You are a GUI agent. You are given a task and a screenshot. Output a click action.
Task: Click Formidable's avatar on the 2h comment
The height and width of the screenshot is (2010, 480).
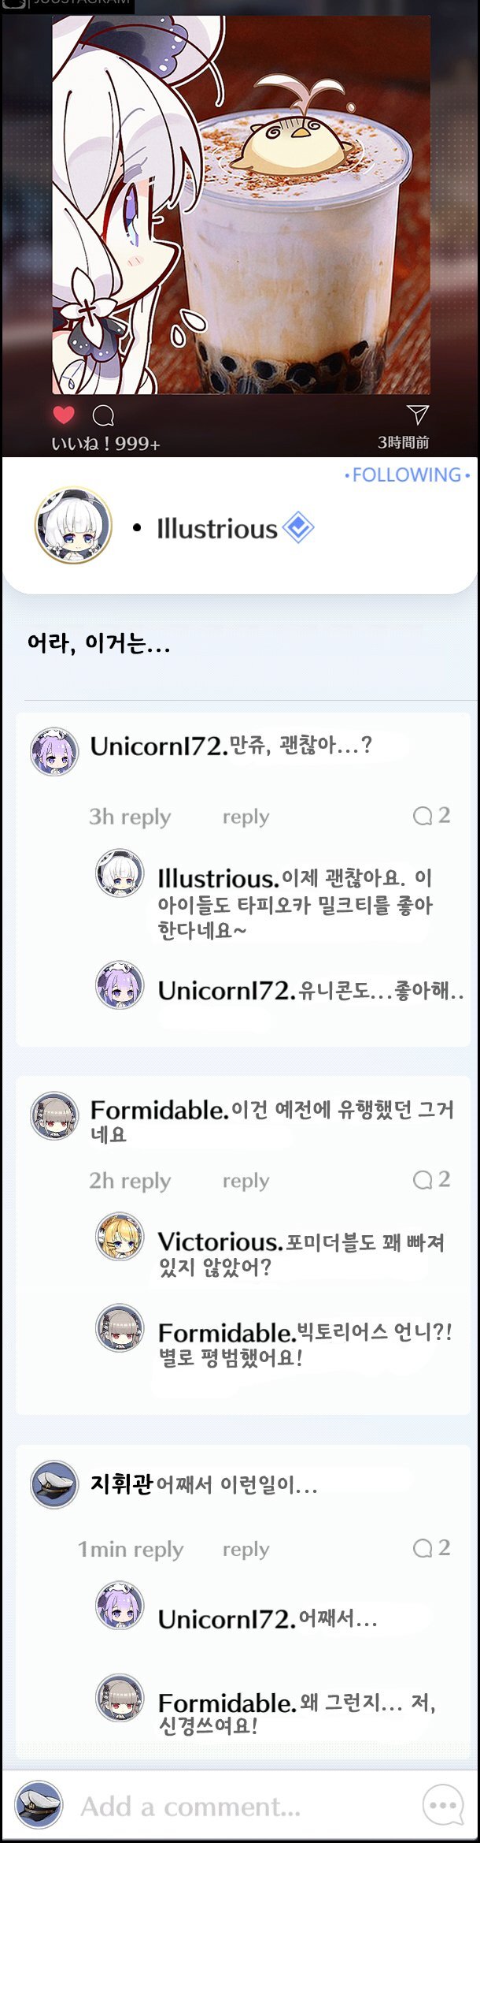pyautogui.click(x=54, y=1116)
